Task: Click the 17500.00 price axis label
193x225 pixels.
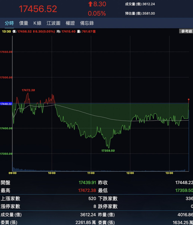Action: coord(6,77)
